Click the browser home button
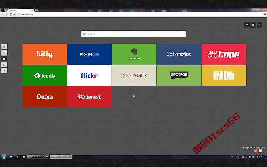 (15, 15)
